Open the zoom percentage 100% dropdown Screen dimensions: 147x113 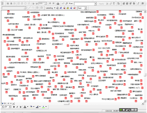point(45,4)
